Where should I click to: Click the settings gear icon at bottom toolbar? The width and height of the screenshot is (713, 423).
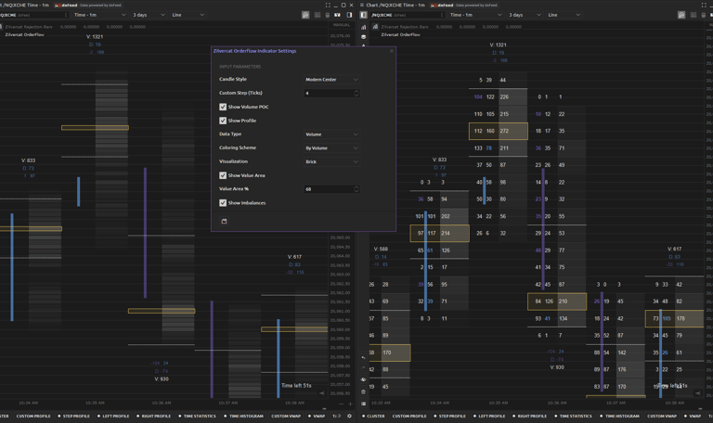tap(350, 417)
